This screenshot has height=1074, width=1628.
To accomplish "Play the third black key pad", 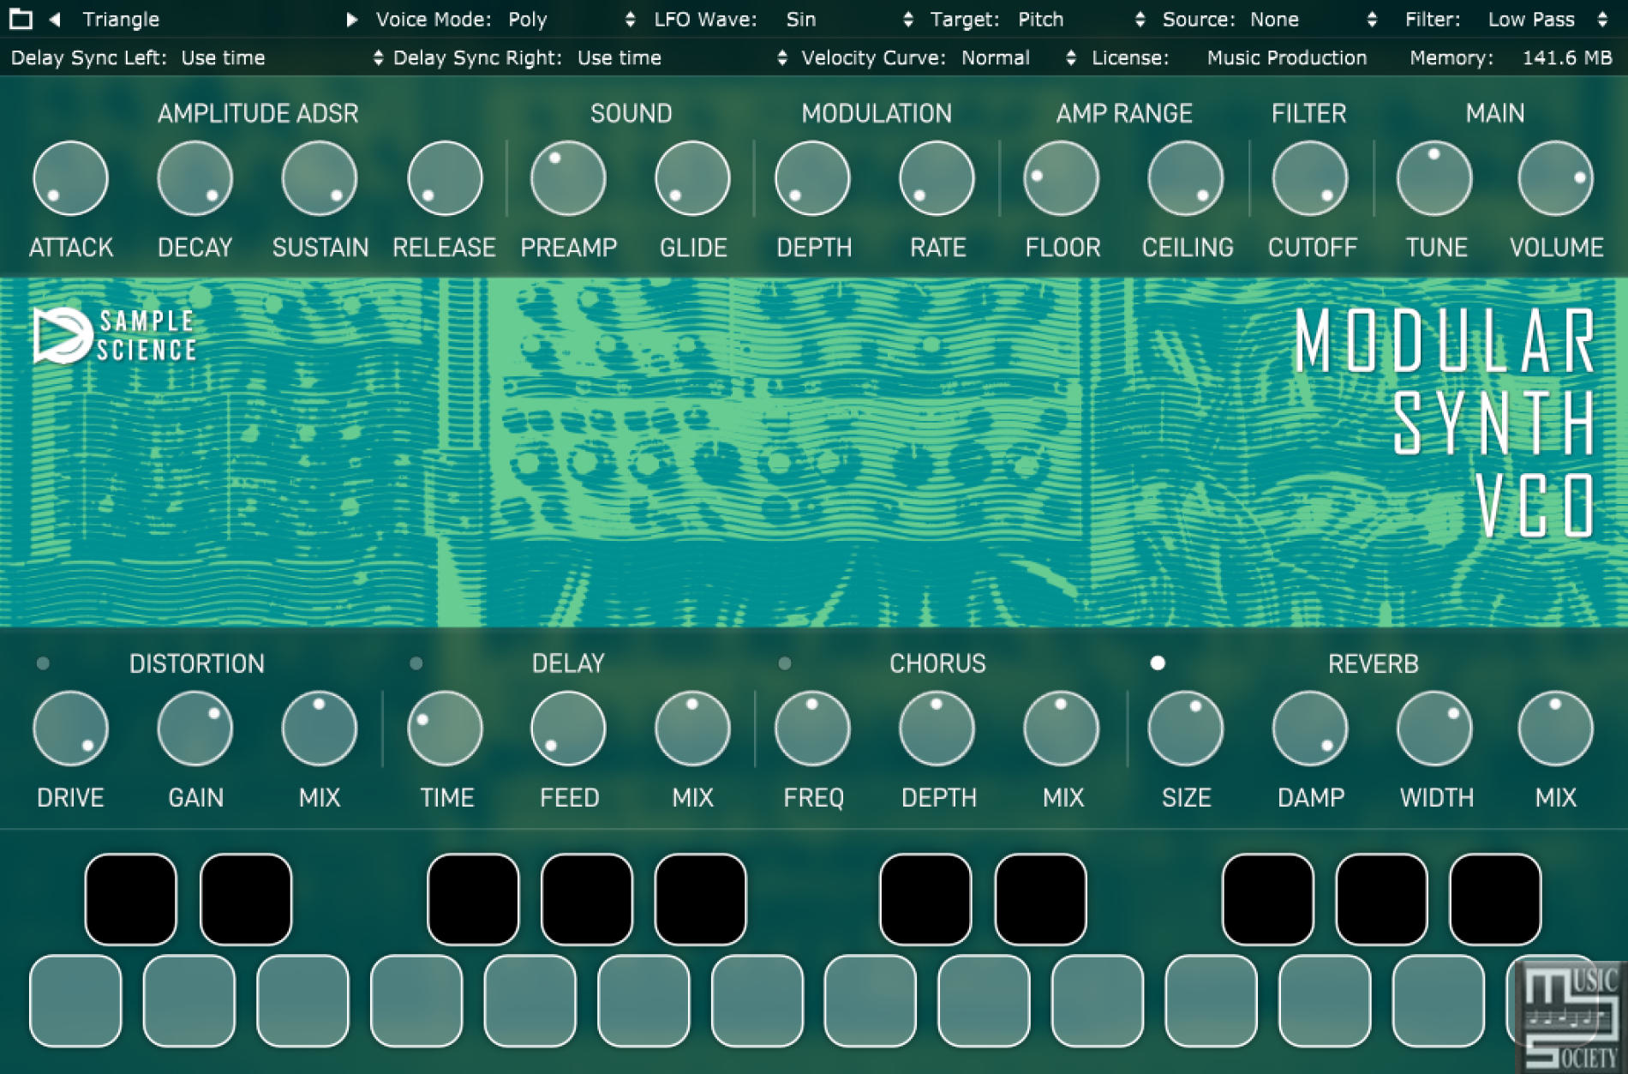I will (x=473, y=899).
